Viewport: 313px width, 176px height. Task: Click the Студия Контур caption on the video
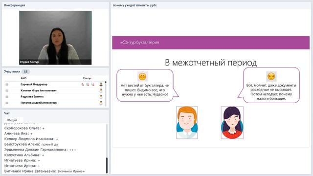coord(29,62)
